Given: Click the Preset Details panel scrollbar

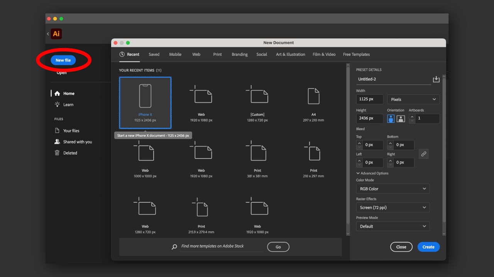Looking at the screenshot, I should pos(444,150).
